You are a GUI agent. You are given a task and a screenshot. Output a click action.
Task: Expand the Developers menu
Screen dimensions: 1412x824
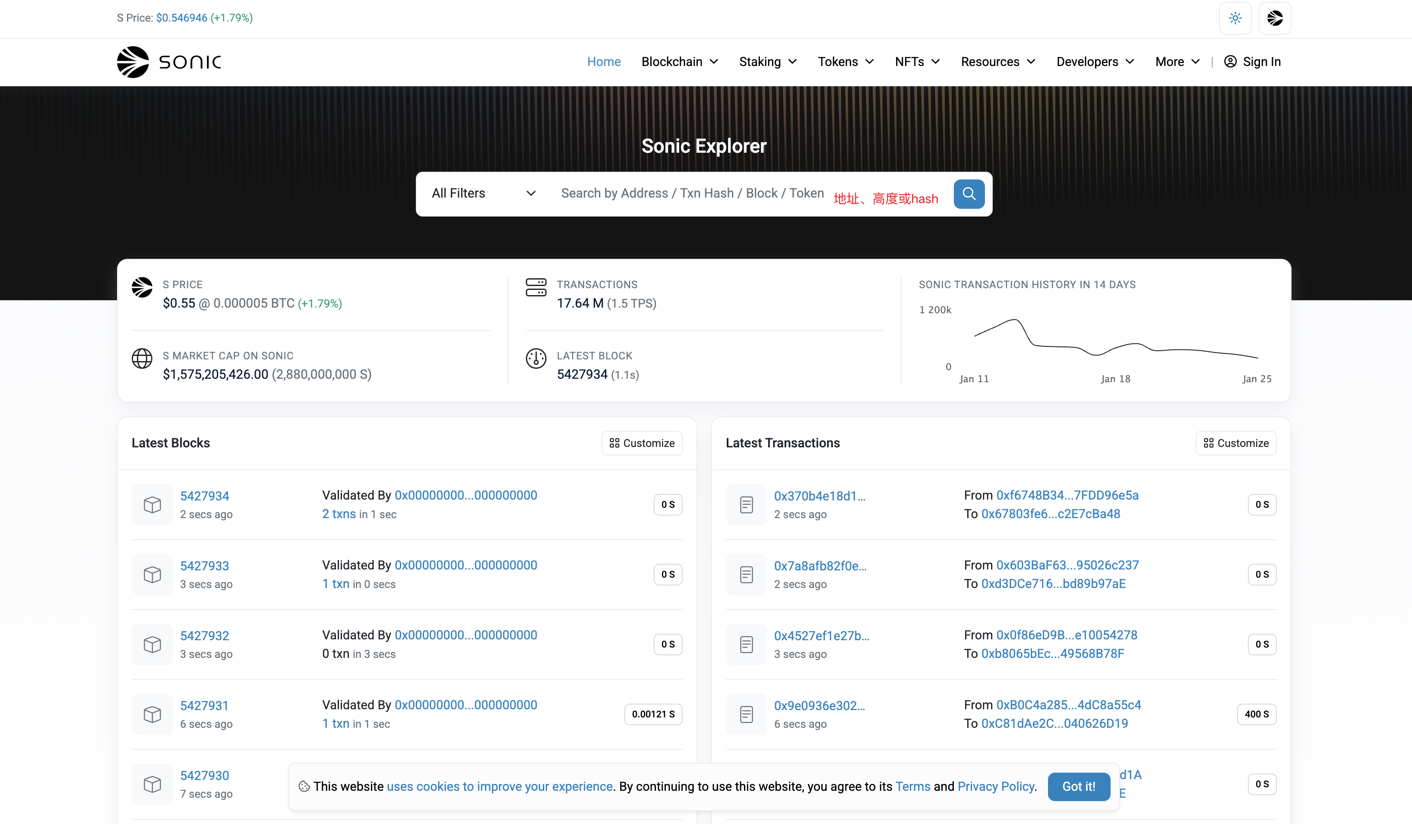click(1095, 62)
